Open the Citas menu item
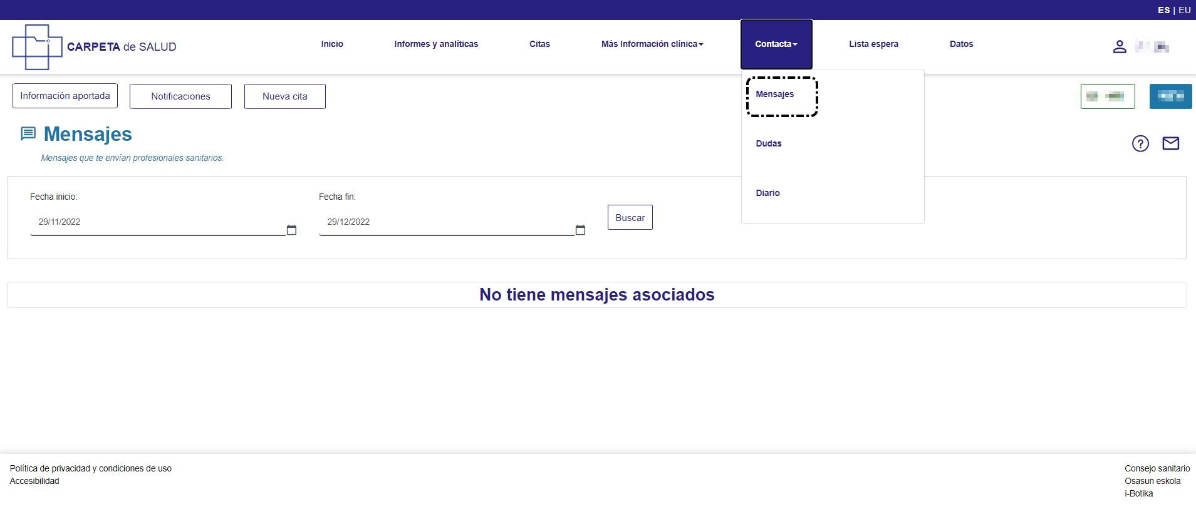1196x509 pixels. point(539,44)
